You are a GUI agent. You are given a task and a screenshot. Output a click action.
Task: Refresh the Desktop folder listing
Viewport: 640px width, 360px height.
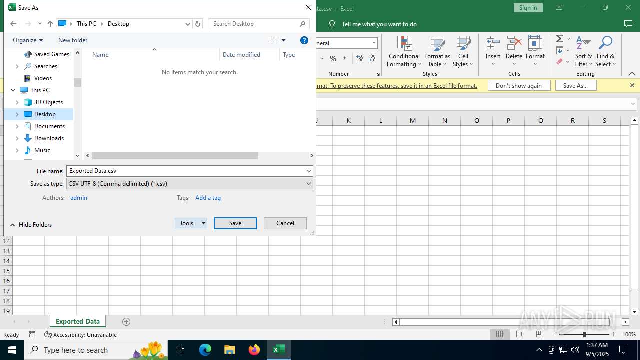(x=198, y=24)
